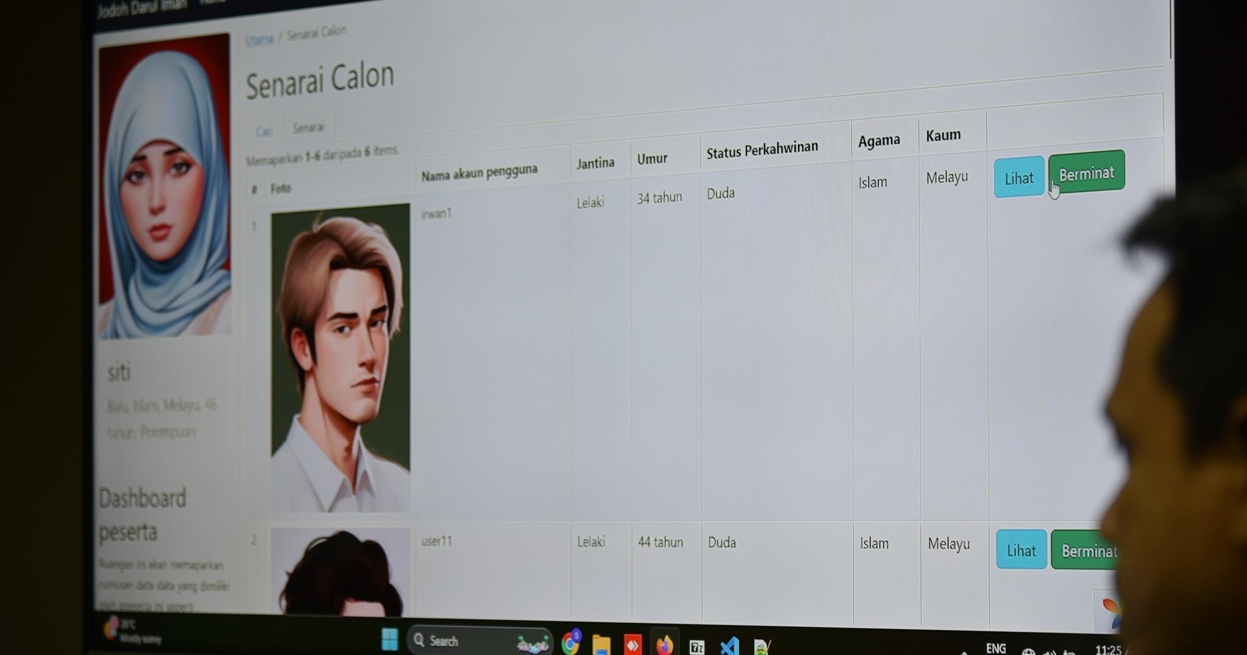Click the ENG language indicator

click(995, 648)
